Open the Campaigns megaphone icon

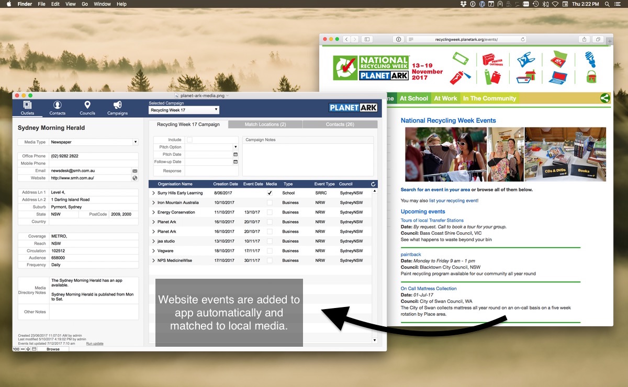click(x=118, y=105)
